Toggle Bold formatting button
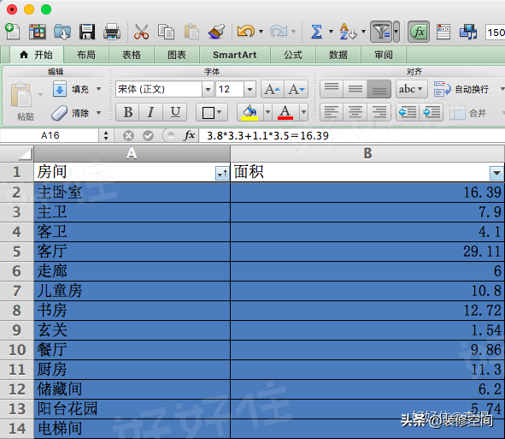Image resolution: width=505 pixels, height=439 pixels. [x=127, y=112]
